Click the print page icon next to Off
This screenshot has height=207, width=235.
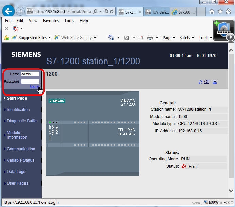215,82
